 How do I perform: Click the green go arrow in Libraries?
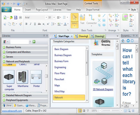click(x=34, y=41)
